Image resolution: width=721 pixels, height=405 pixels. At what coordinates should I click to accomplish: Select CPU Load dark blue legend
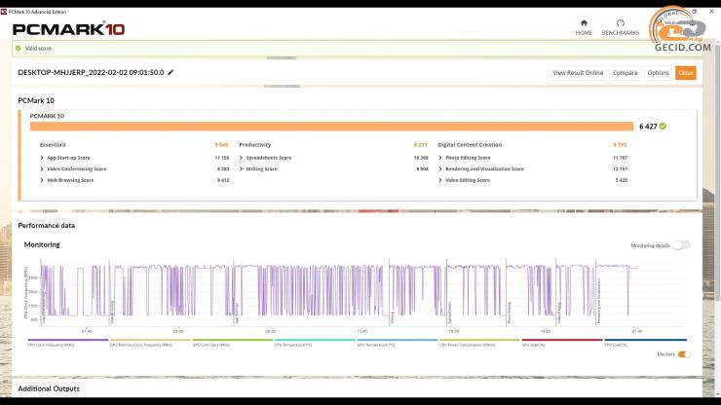coord(645,343)
